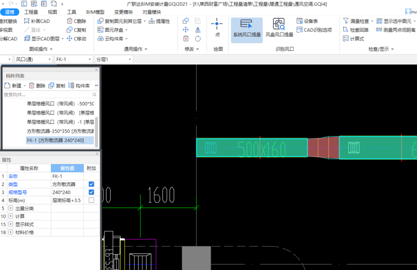Close the 属性 panel
417x270 pixels.
pyautogui.click(x=97, y=154)
